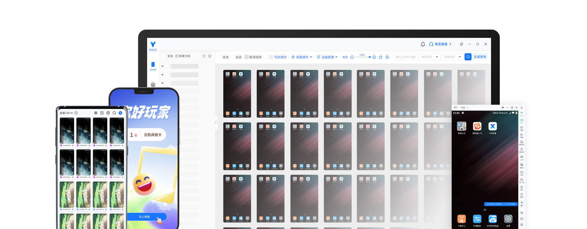Pin the main window with pushpin icon

point(461,44)
